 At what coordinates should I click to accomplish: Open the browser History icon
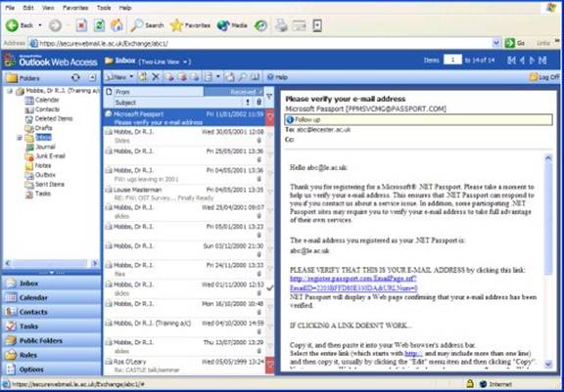tap(260, 25)
